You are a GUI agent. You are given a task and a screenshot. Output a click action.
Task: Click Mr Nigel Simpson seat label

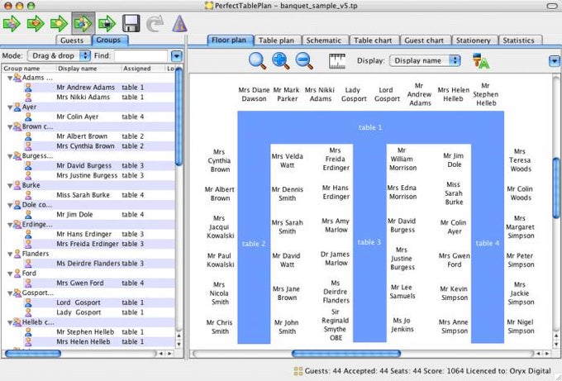521,326
